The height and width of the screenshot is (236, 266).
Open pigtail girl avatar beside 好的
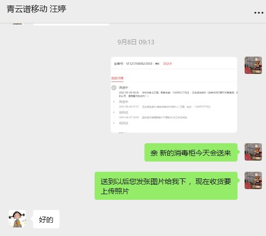(17, 219)
